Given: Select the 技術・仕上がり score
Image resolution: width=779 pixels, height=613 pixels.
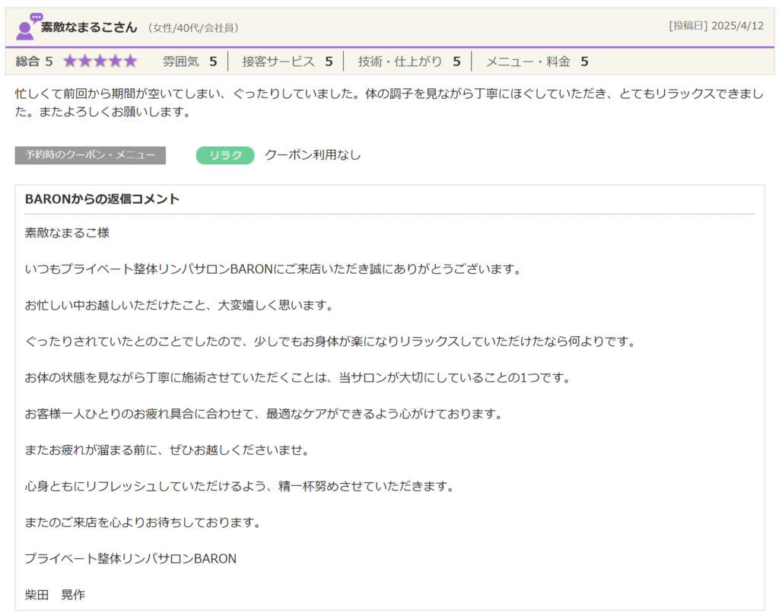Looking at the screenshot, I should point(409,62).
